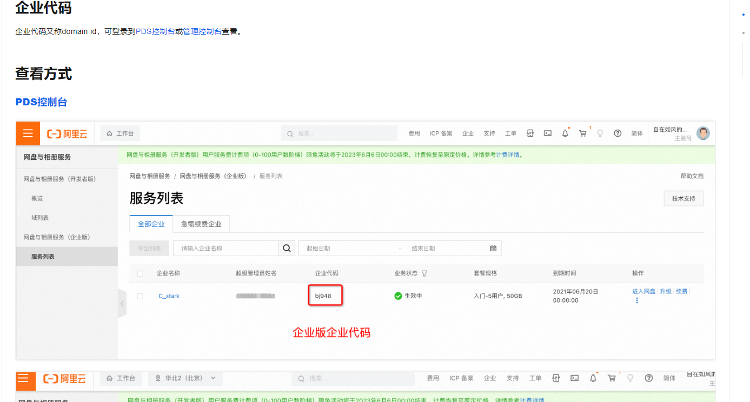The height and width of the screenshot is (402, 750).
Task: Collapse the sidebar using the left-arrow handle
Action: [122, 304]
